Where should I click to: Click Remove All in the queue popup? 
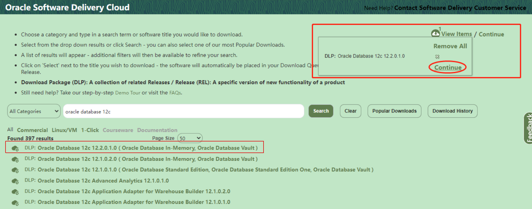[450, 46]
